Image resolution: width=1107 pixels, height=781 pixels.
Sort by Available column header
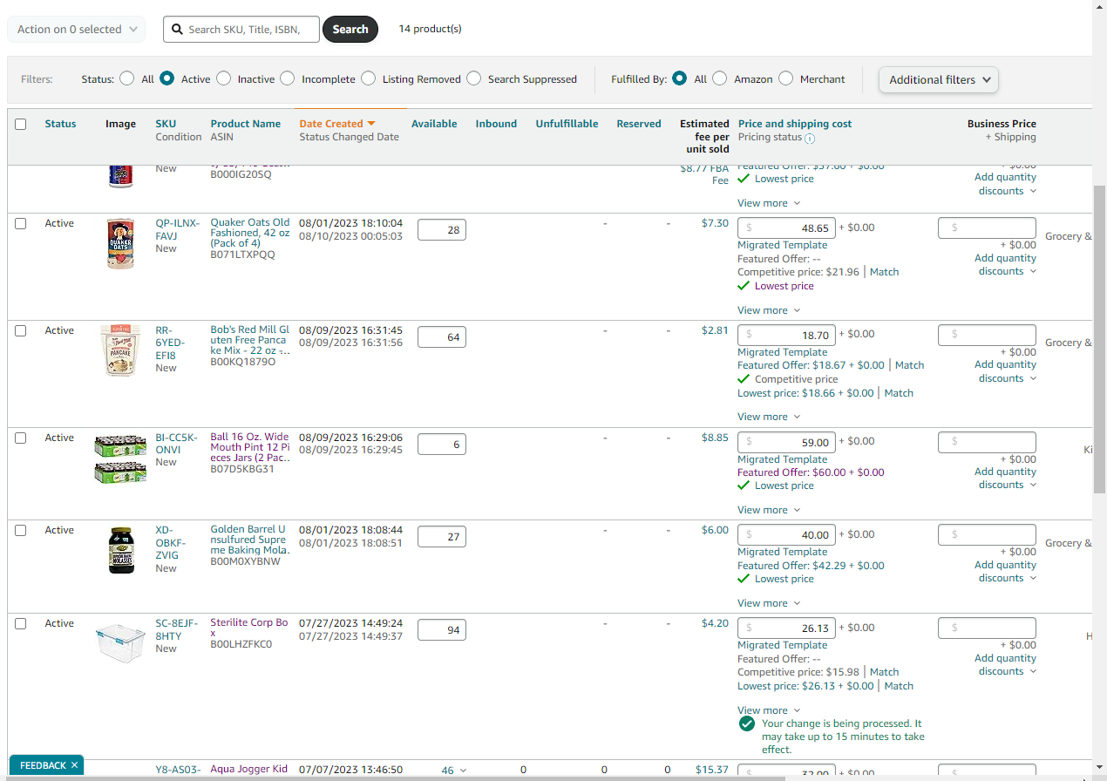[434, 124]
